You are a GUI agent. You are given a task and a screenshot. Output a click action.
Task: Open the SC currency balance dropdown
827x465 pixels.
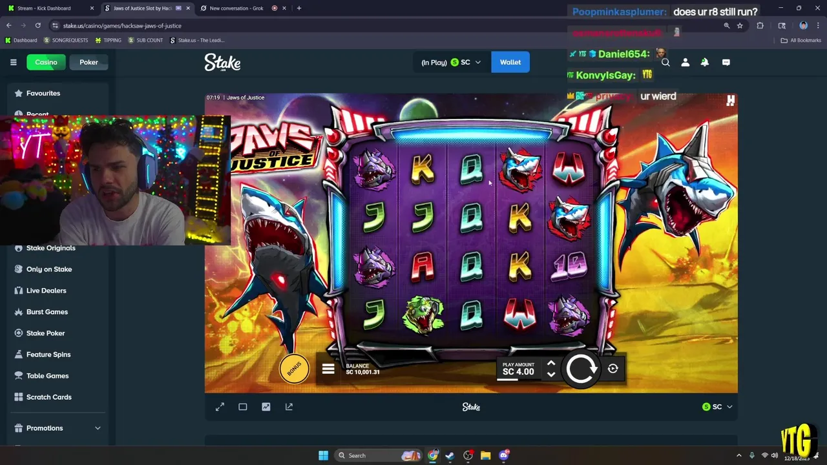[465, 62]
